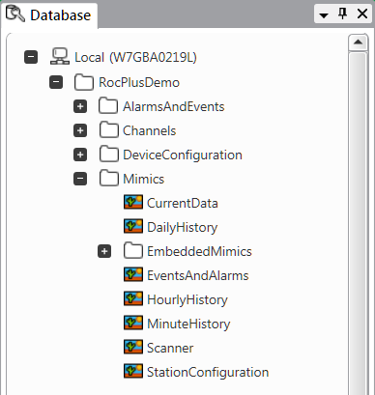
Task: Click the EventsAndAlarms mimic icon
Action: click(133, 275)
